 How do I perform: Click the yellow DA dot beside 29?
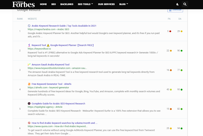coord(181,31)
